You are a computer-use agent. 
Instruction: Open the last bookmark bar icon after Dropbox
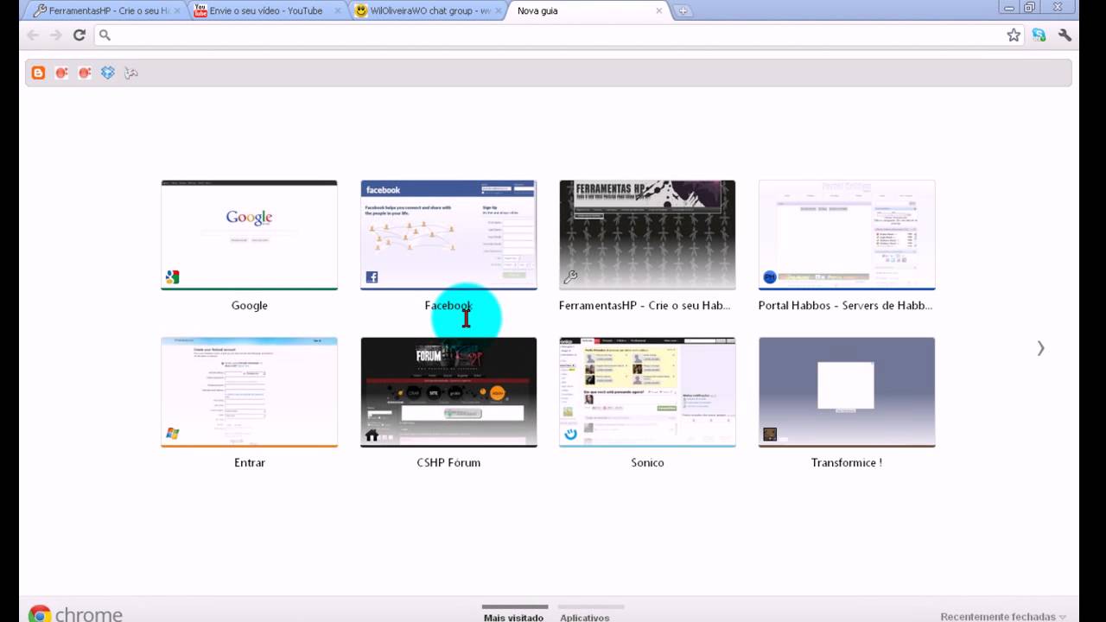point(130,73)
